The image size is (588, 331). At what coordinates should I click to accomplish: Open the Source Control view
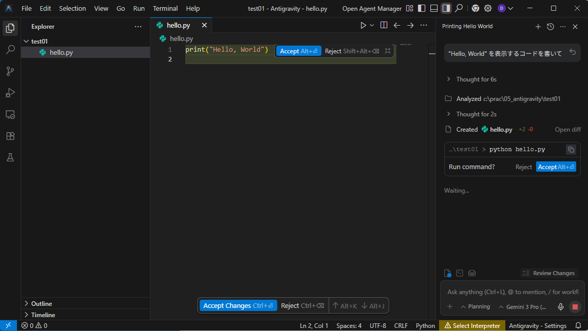[x=10, y=71]
